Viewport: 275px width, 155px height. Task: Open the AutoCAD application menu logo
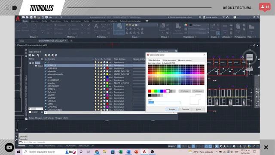(18, 18)
